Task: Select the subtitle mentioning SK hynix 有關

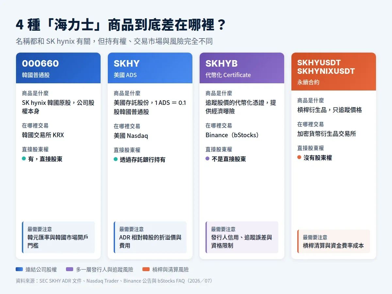Action: point(114,41)
